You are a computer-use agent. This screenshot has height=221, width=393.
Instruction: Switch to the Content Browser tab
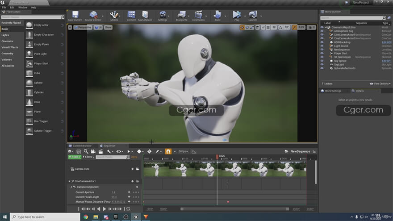click(80, 146)
